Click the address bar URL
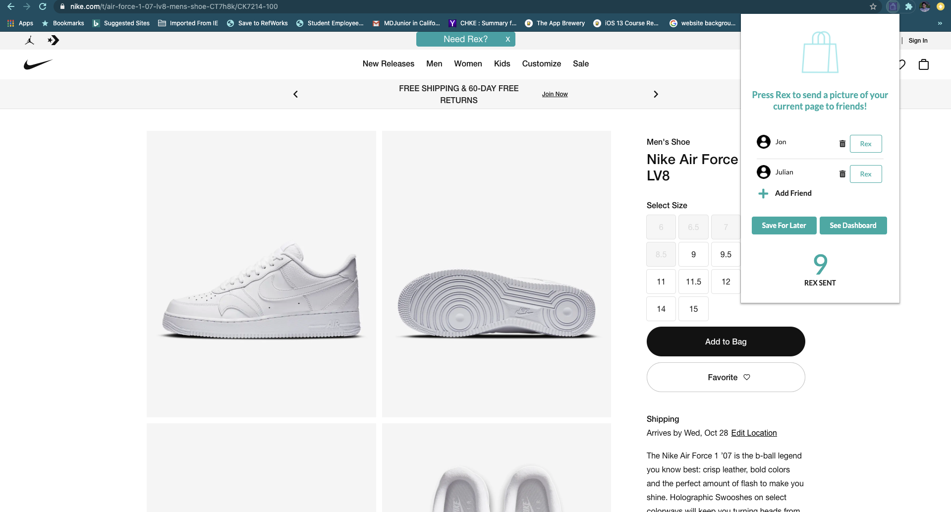 (174, 6)
